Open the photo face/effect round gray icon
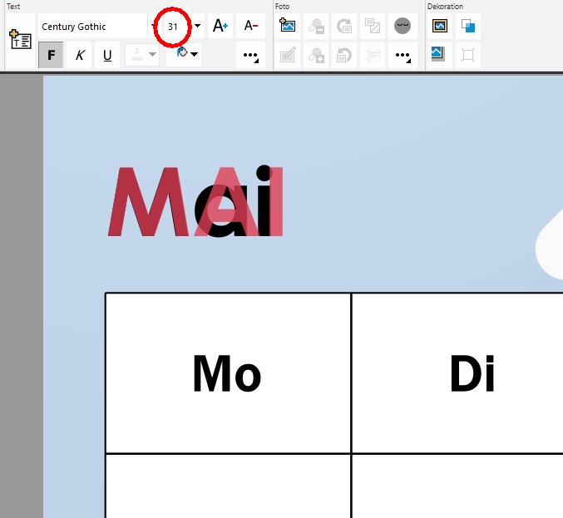This screenshot has width=563, height=518. (x=402, y=26)
